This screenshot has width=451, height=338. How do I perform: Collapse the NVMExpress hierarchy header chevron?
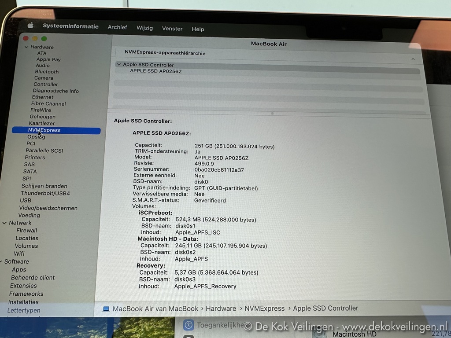pos(413,59)
